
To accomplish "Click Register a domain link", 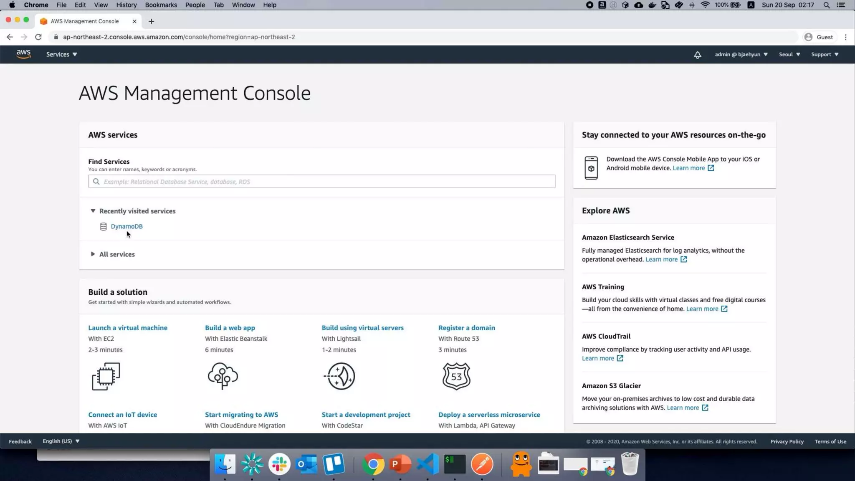I will pyautogui.click(x=467, y=328).
